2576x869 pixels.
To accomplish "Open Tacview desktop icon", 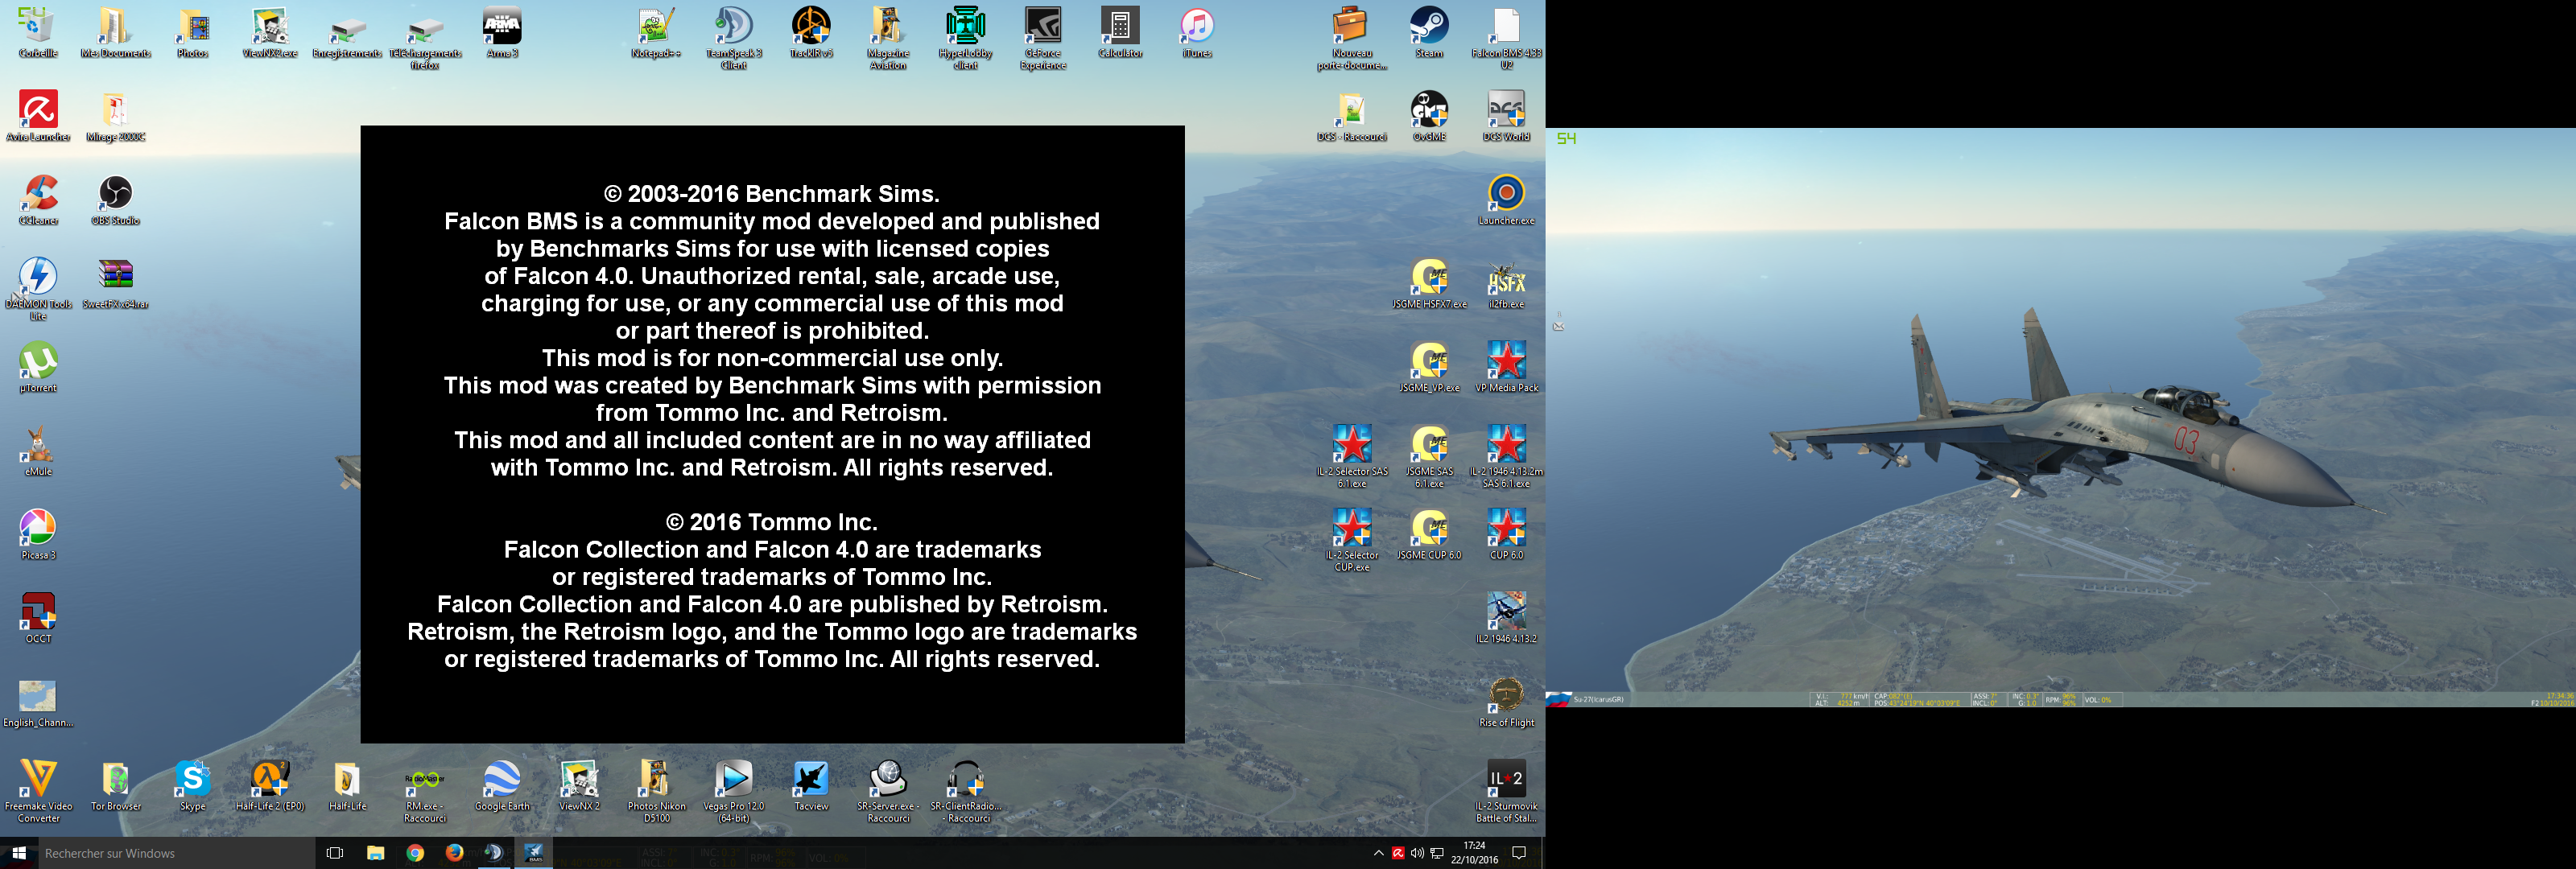I will [811, 786].
